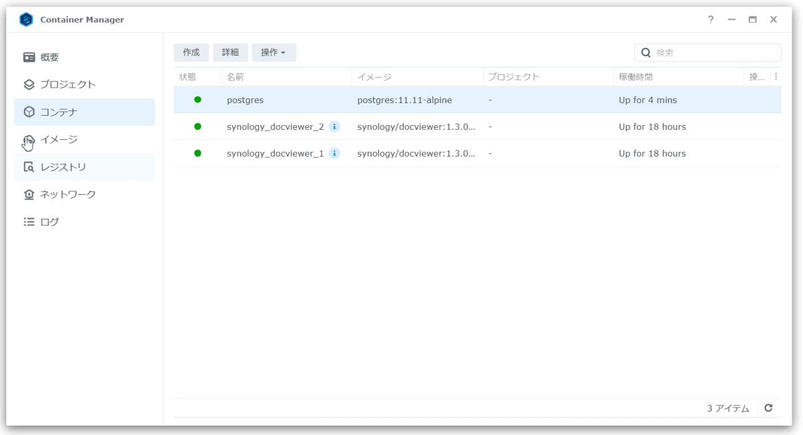Select コンテナ in the sidebar

[x=84, y=112]
